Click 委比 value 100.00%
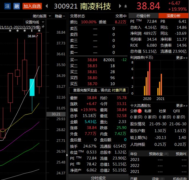The image size is (189, 180). (89, 22)
